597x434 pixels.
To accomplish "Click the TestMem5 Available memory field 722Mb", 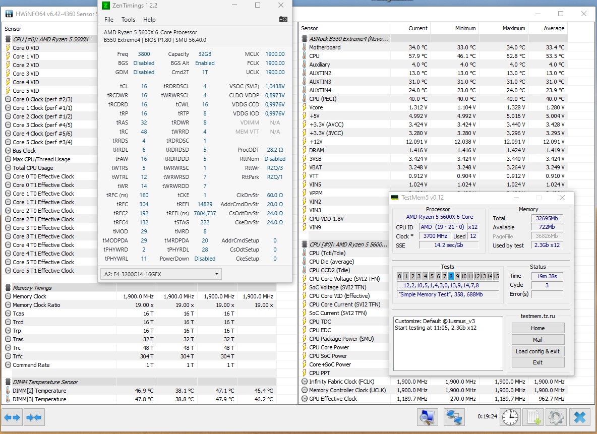I will pos(547,227).
